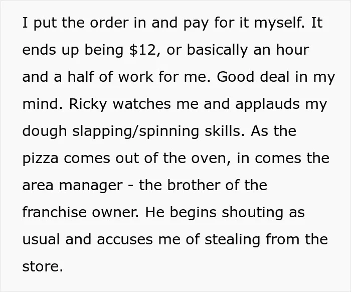Click the word 'Ricky' in the text

coord(88,104)
